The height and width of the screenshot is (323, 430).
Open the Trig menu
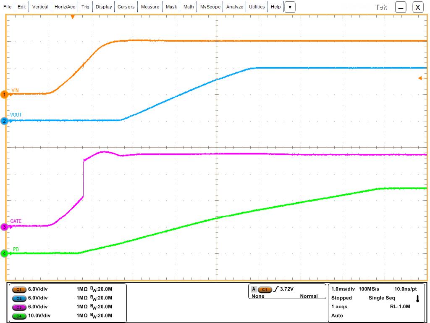click(85, 7)
